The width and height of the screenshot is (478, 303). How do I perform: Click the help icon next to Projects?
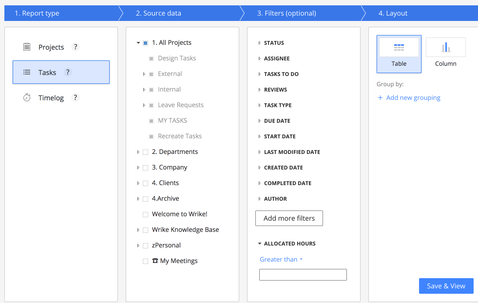click(x=75, y=47)
